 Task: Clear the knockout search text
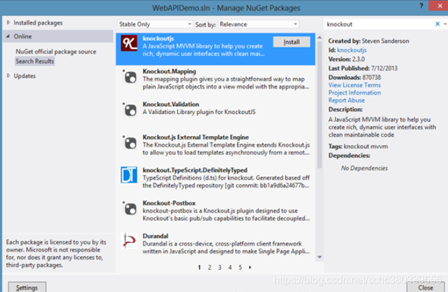438,24
